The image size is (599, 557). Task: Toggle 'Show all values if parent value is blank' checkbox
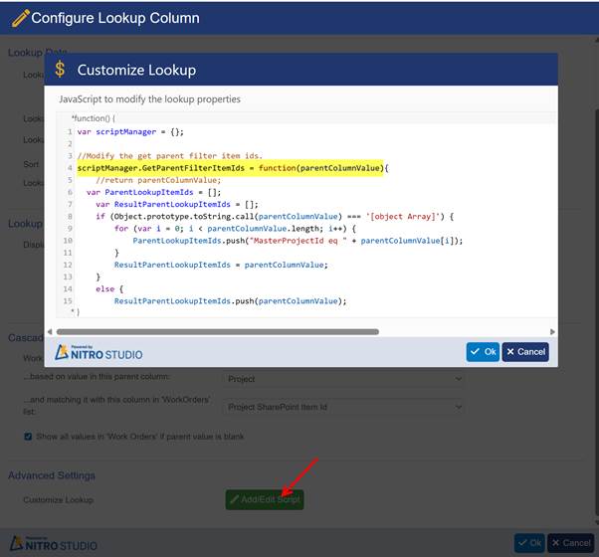click(28, 437)
